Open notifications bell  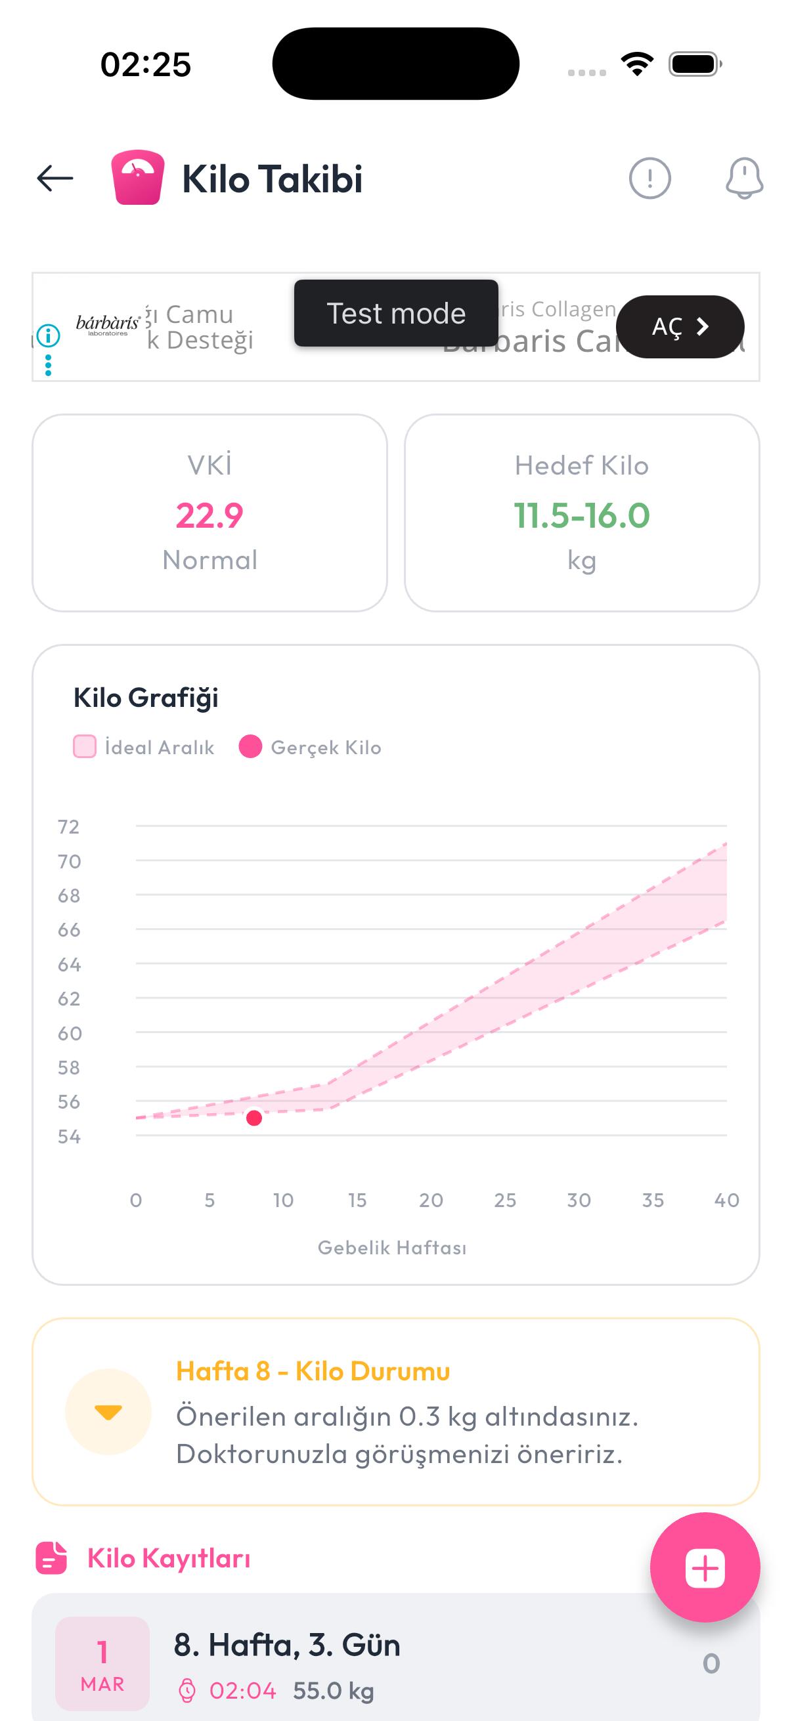(744, 179)
